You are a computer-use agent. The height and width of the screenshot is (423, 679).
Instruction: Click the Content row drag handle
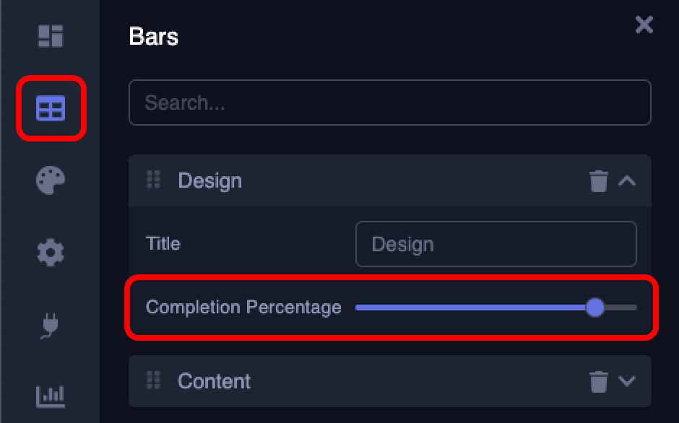[x=153, y=380]
